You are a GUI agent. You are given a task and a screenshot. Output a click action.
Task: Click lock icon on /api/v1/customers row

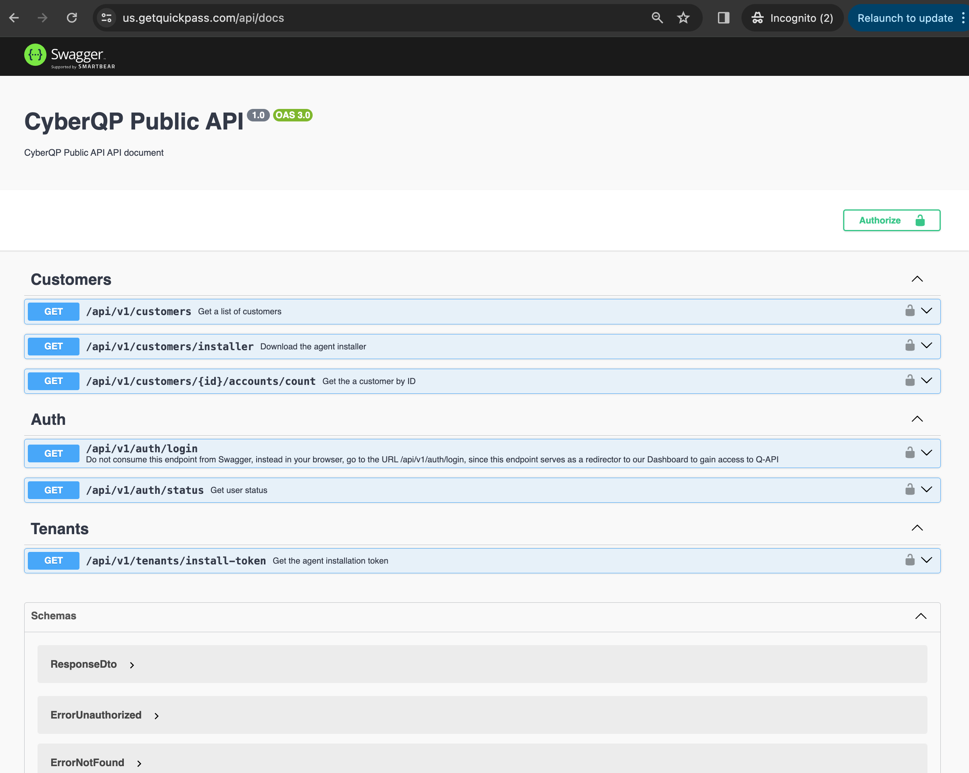click(910, 311)
